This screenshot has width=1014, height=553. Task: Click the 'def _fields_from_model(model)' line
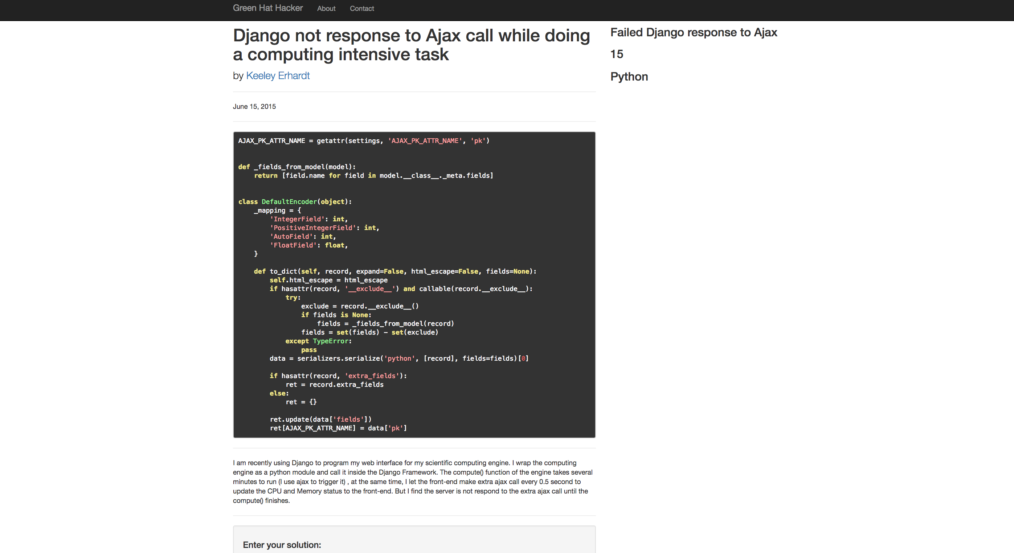297,167
